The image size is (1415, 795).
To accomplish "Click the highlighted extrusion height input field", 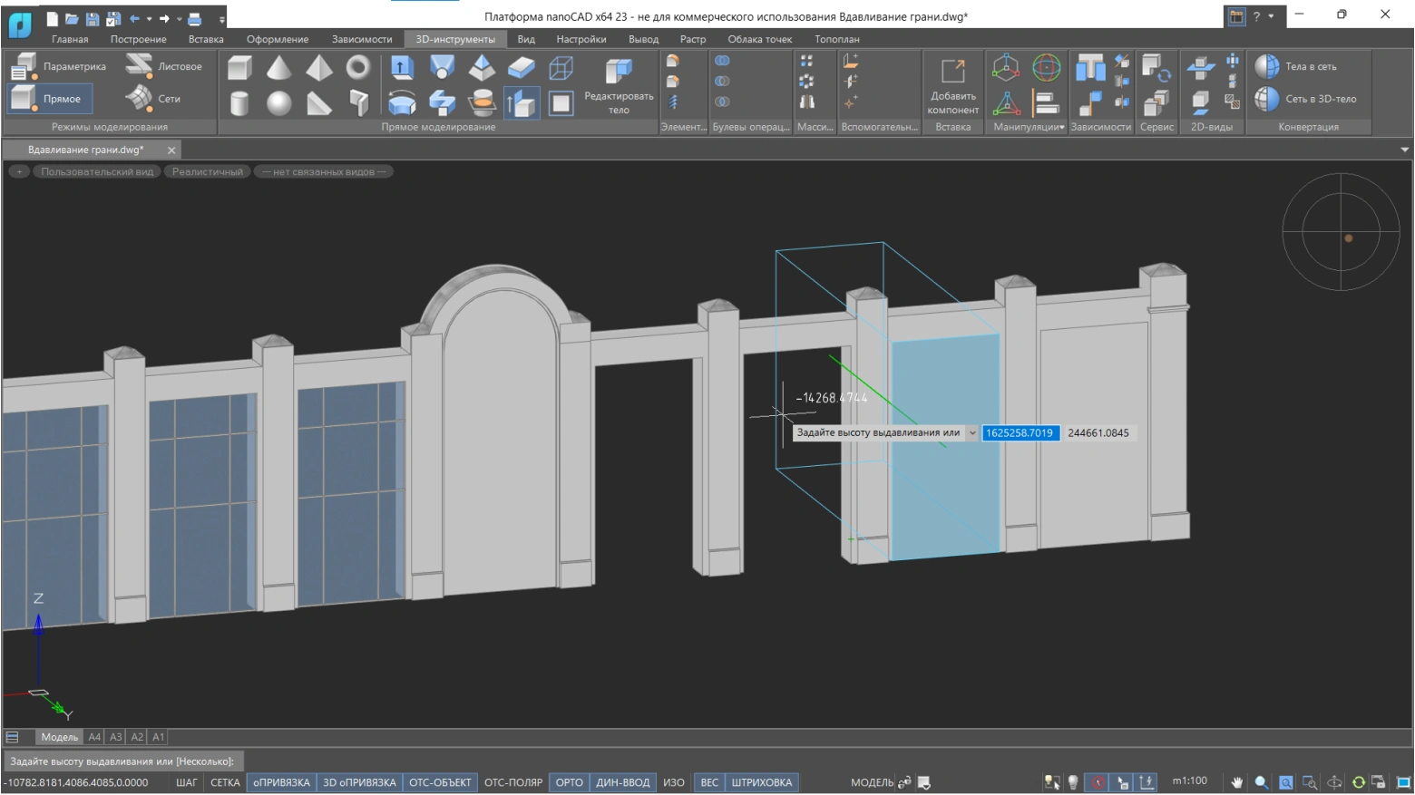I will [1020, 433].
